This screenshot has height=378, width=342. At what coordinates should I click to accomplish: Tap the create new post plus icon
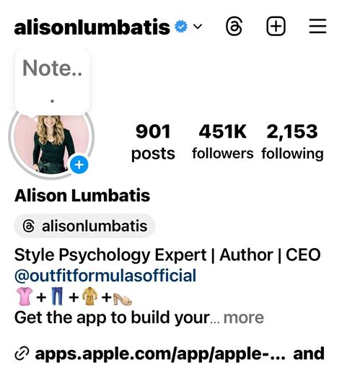pos(276,26)
